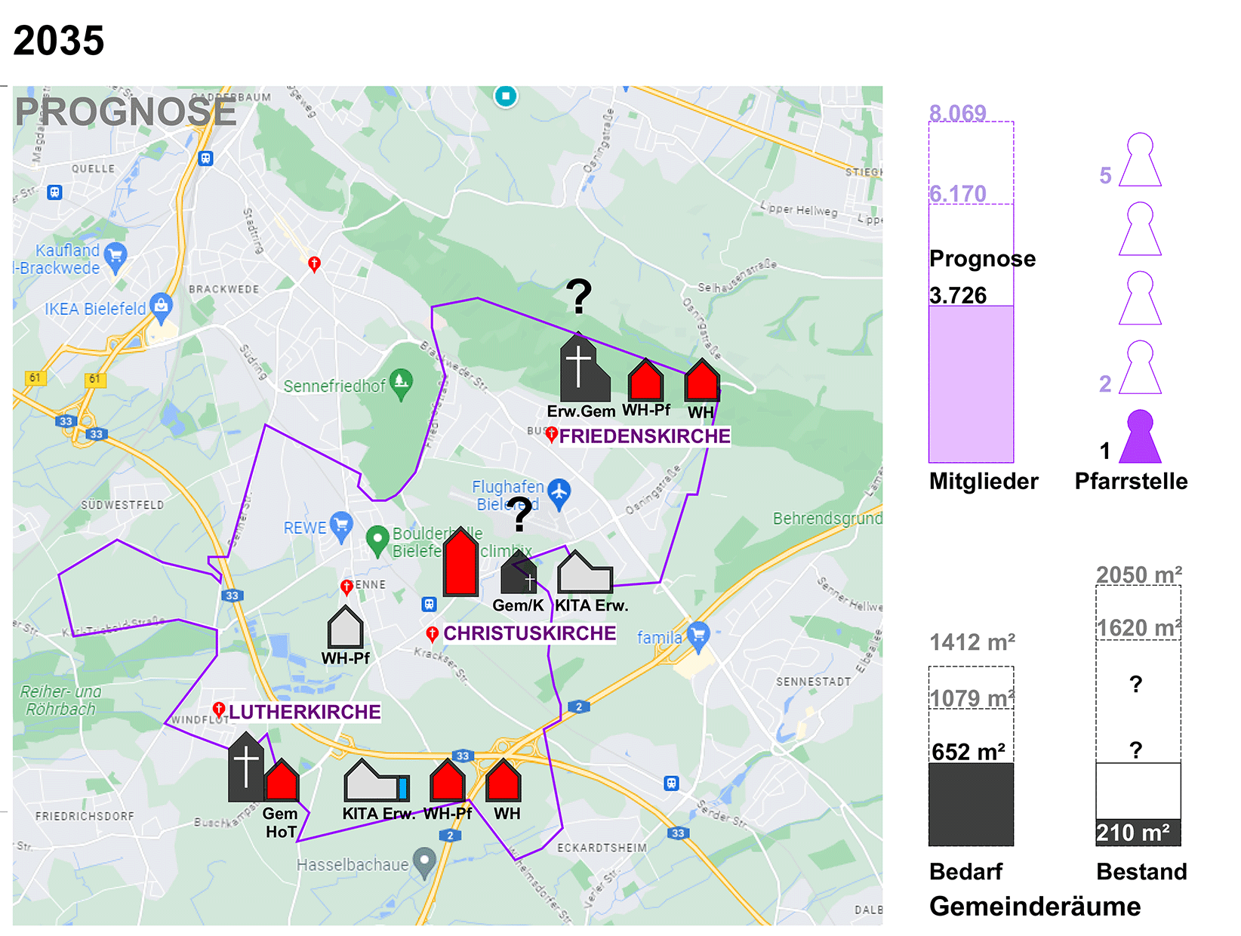Click the KITA Erw. building near Lutherkirche
This screenshot has width=1241, height=936.
377,781
